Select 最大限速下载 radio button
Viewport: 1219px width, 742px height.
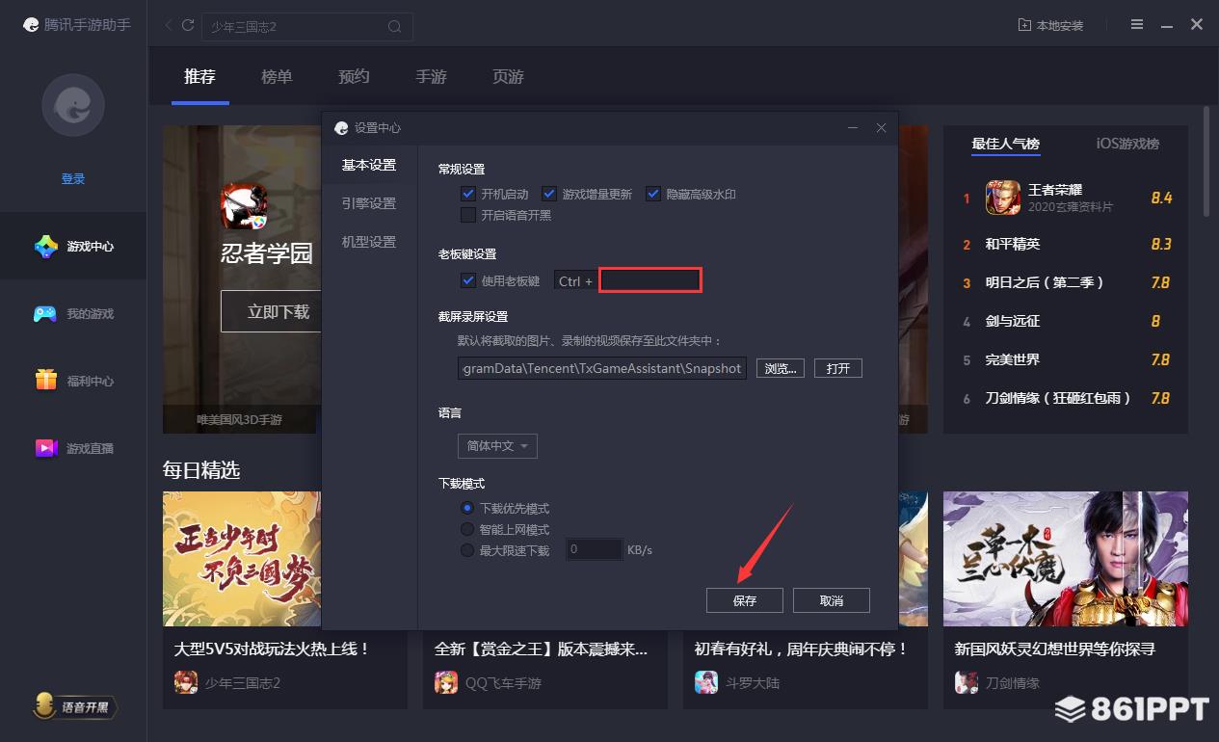tap(467, 550)
